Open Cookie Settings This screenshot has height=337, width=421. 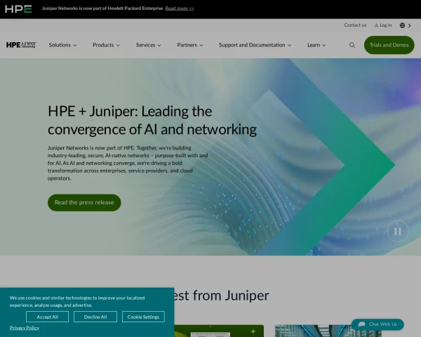point(143,317)
